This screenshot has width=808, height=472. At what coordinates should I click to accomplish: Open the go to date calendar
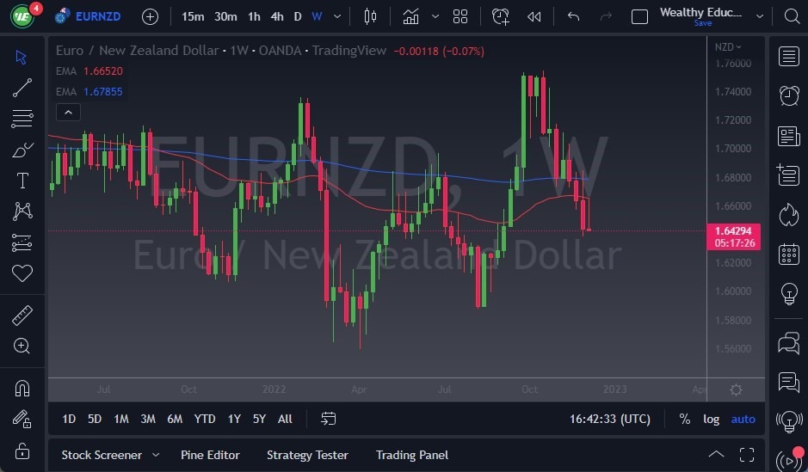pos(328,419)
